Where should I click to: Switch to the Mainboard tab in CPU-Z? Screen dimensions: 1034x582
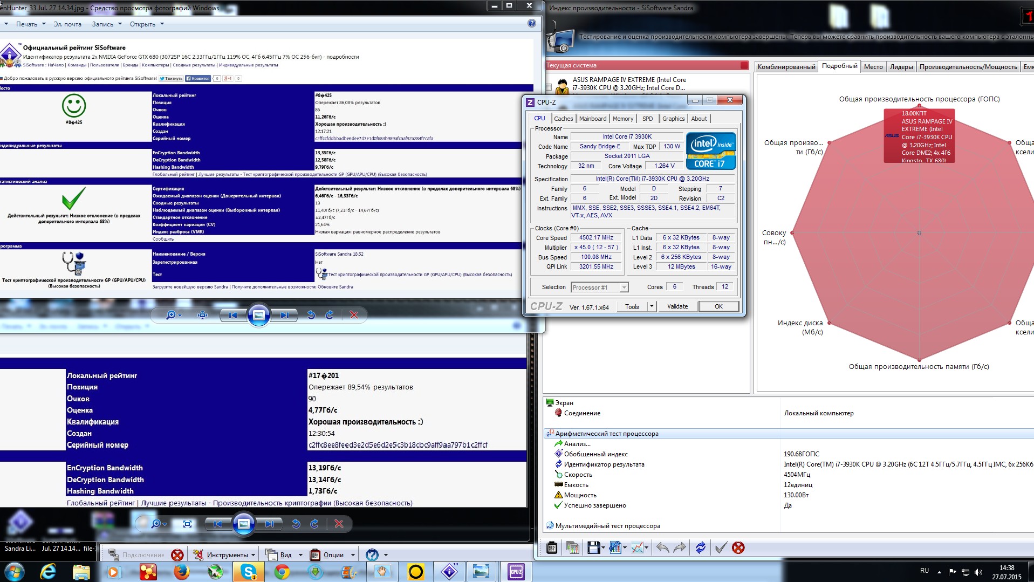pos(592,119)
